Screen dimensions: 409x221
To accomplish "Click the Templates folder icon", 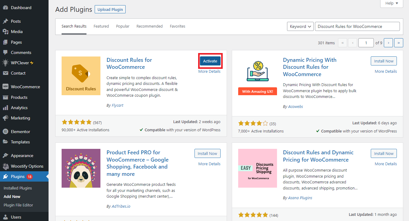I will point(5,142).
